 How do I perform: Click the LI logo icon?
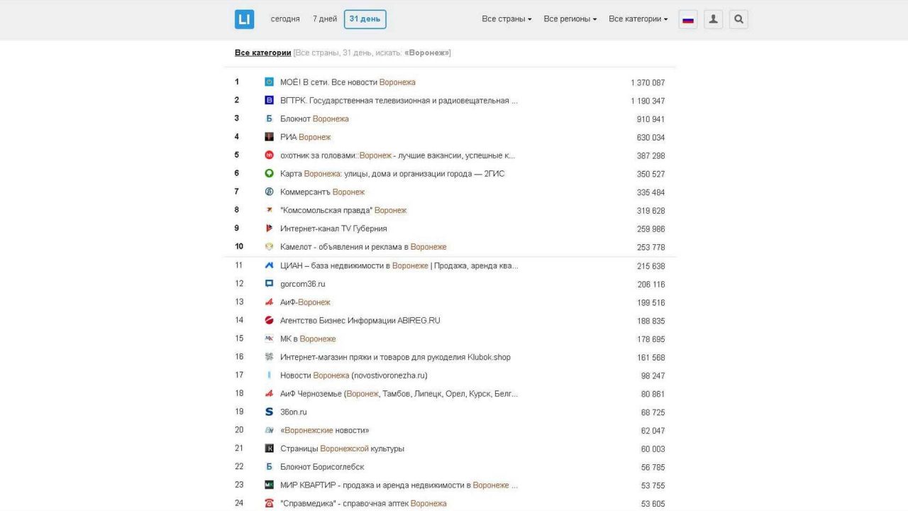click(244, 19)
